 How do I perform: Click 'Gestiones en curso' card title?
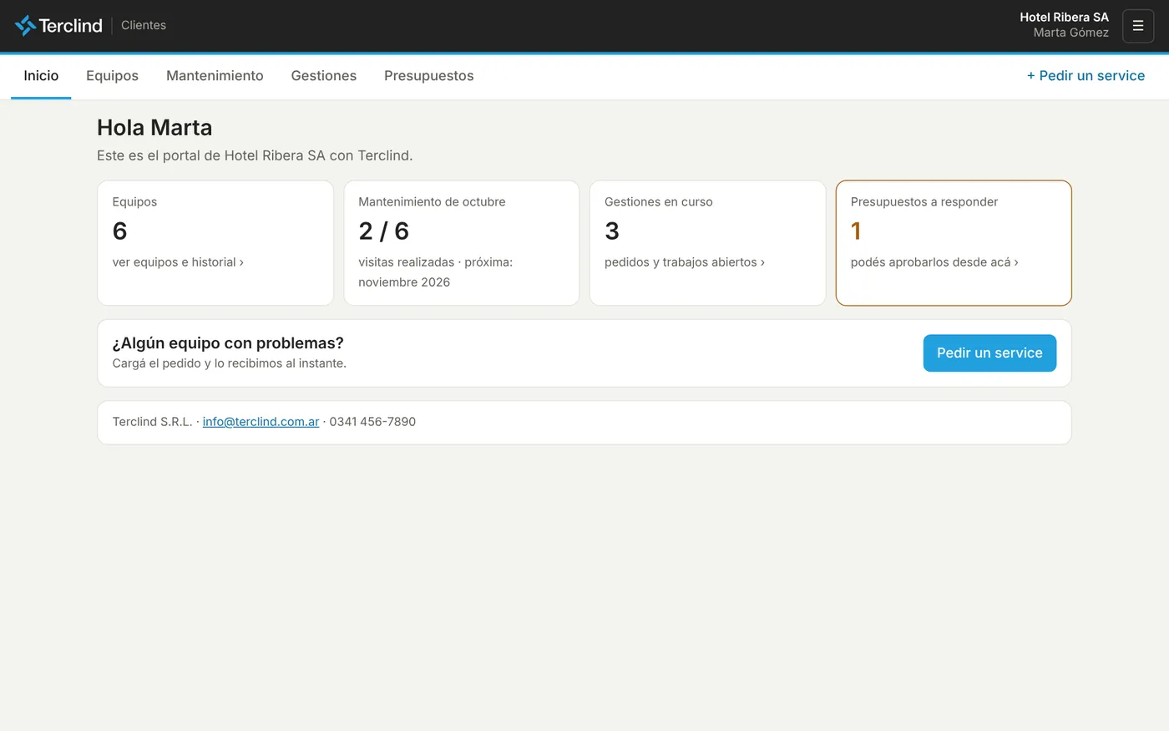pos(659,202)
